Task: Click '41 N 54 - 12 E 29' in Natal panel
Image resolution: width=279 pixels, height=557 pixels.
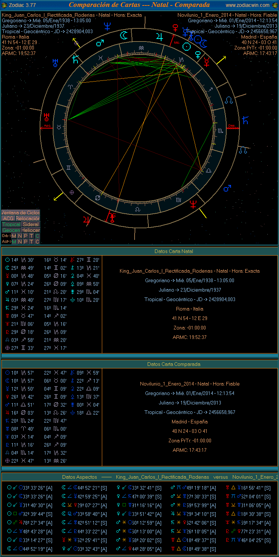Action: (x=190, y=318)
